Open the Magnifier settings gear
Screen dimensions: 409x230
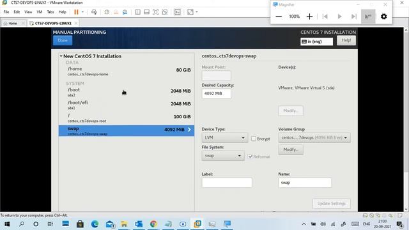383,17
